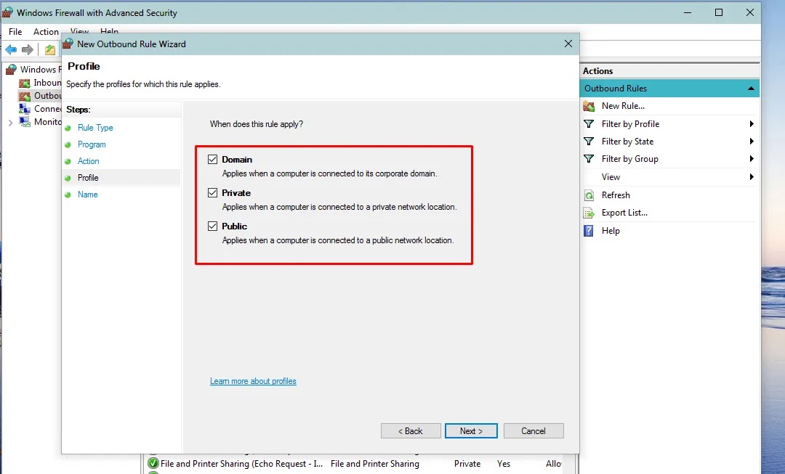Viewport: 785px width, 474px height.
Task: Maximize the Windows Firewall window
Action: coord(718,12)
